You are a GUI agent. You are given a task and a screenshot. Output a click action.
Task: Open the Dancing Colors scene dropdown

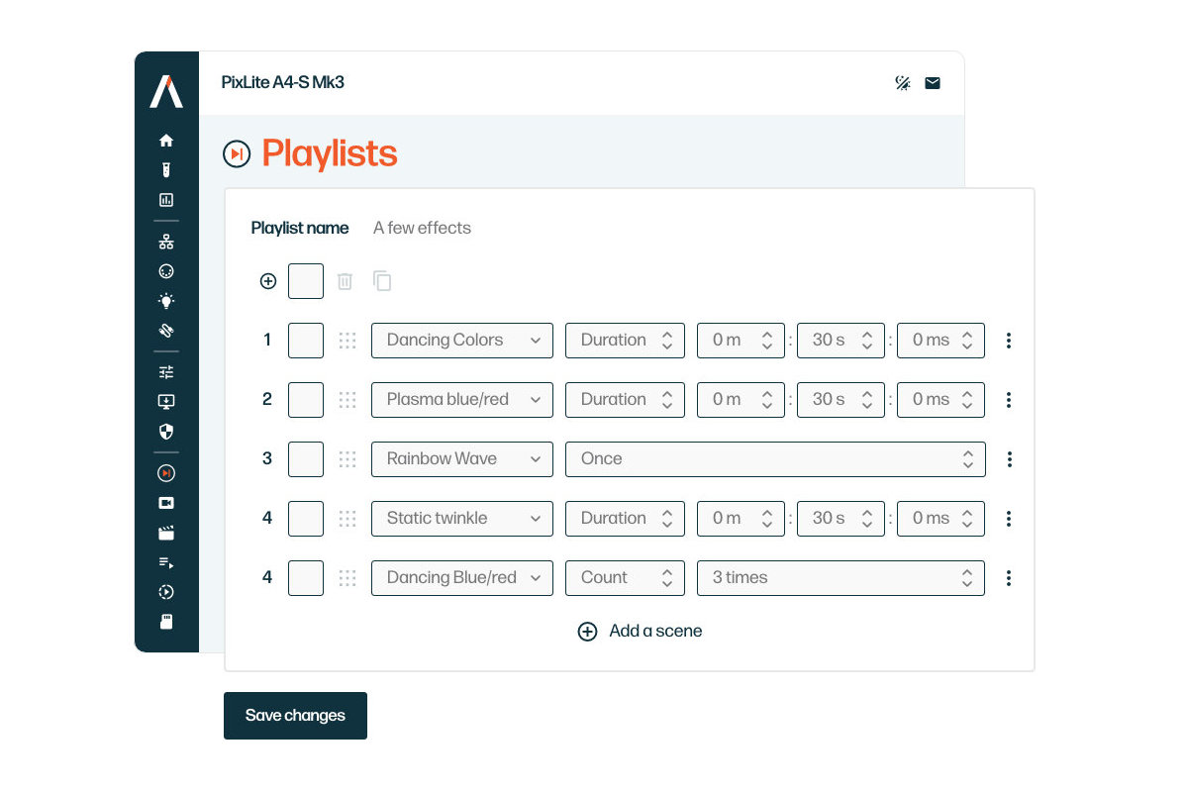[462, 341]
